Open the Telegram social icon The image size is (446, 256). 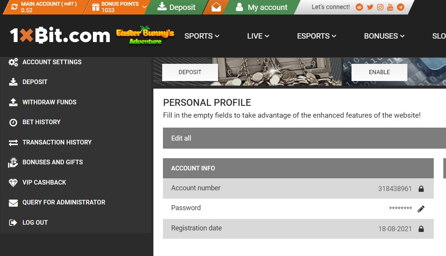pyautogui.click(x=400, y=7)
